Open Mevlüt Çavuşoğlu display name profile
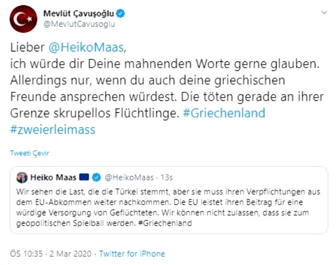336x265 pixels. click(x=79, y=14)
